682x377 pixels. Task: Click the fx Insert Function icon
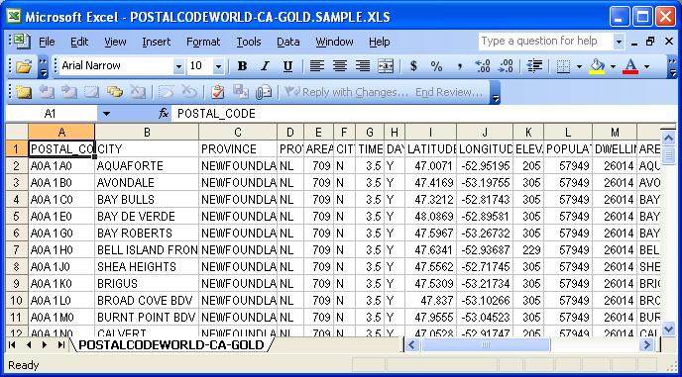pos(164,114)
